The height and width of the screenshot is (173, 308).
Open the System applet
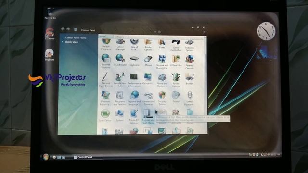(x=119, y=115)
